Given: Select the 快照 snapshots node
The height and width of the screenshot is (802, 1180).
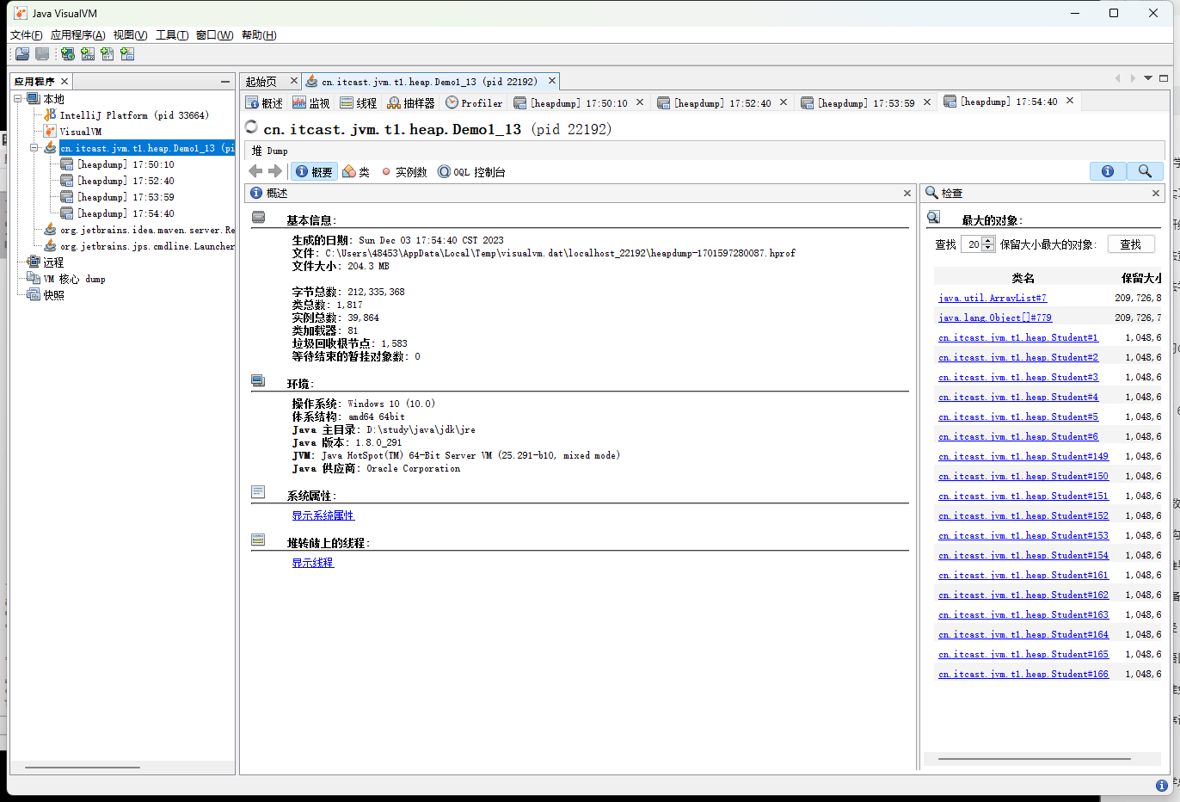Looking at the screenshot, I should click(46, 295).
